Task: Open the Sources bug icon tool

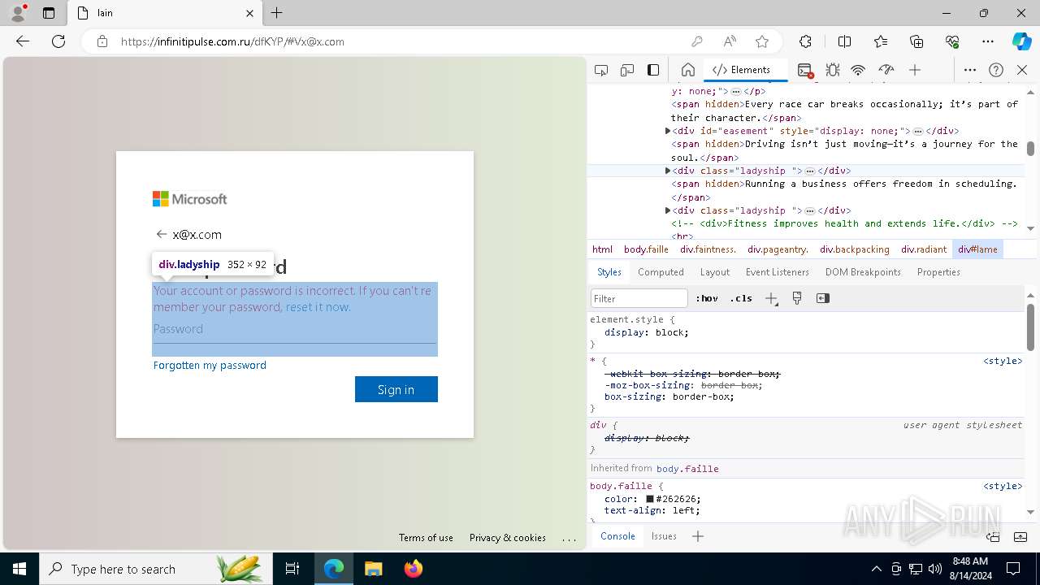Action: click(x=832, y=70)
